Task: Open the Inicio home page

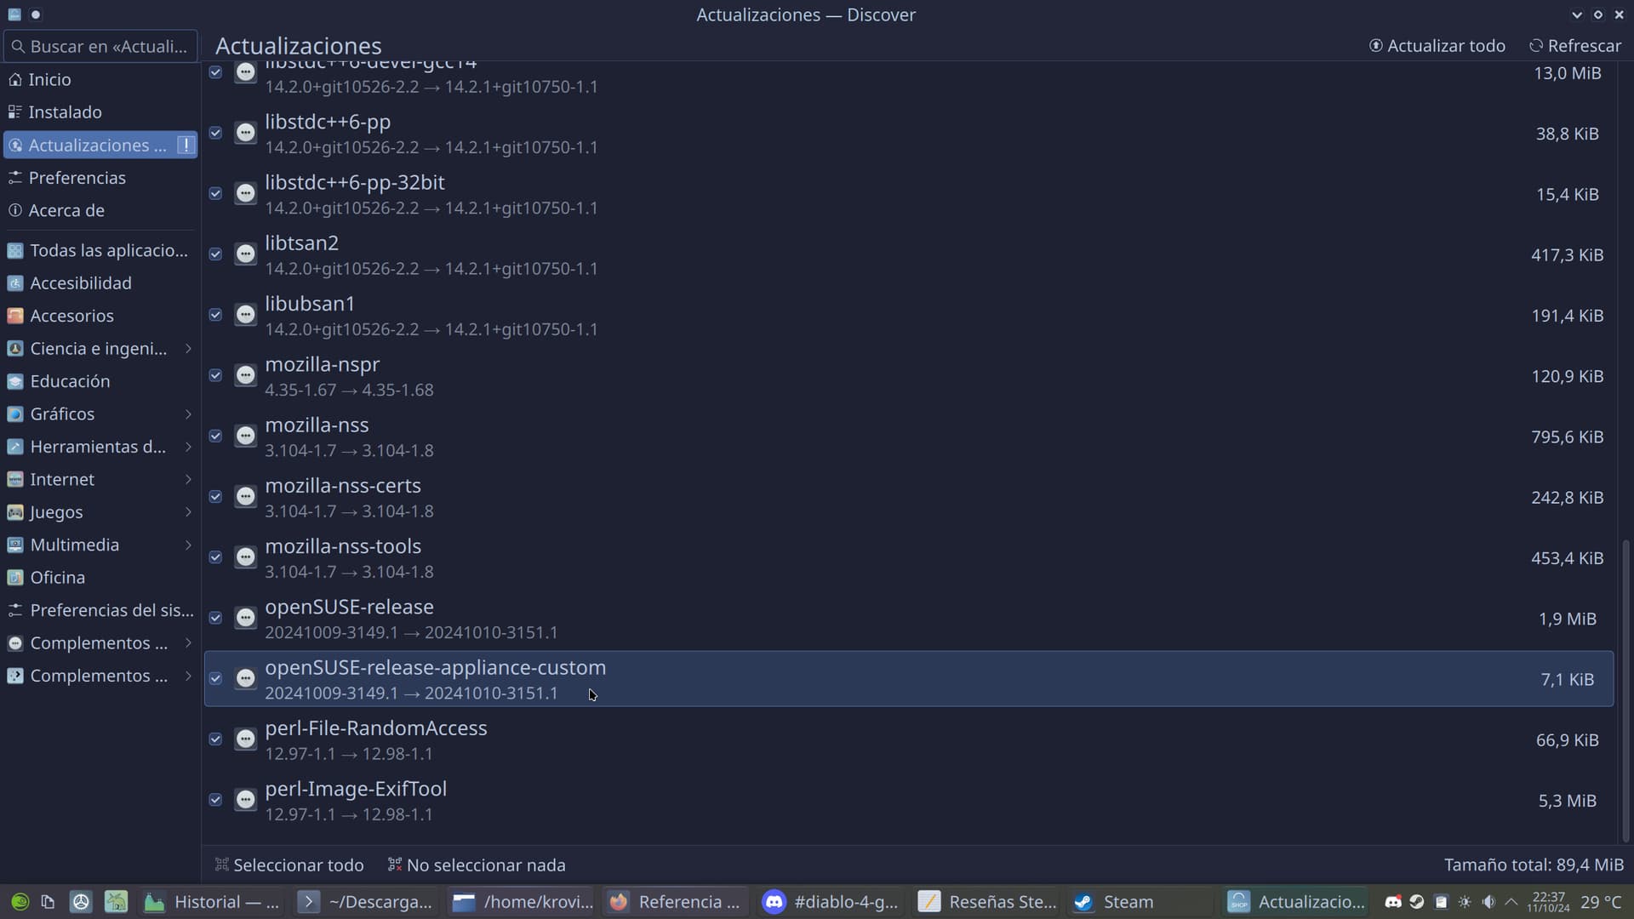Action: 51,79
